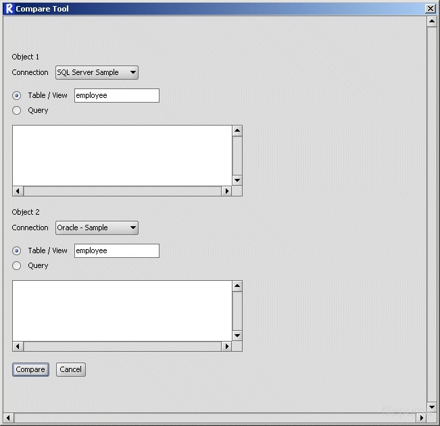Image resolution: width=440 pixels, height=426 pixels.
Task: Click the window's vertical scrollbar up arrow
Action: pyautogui.click(x=432, y=22)
